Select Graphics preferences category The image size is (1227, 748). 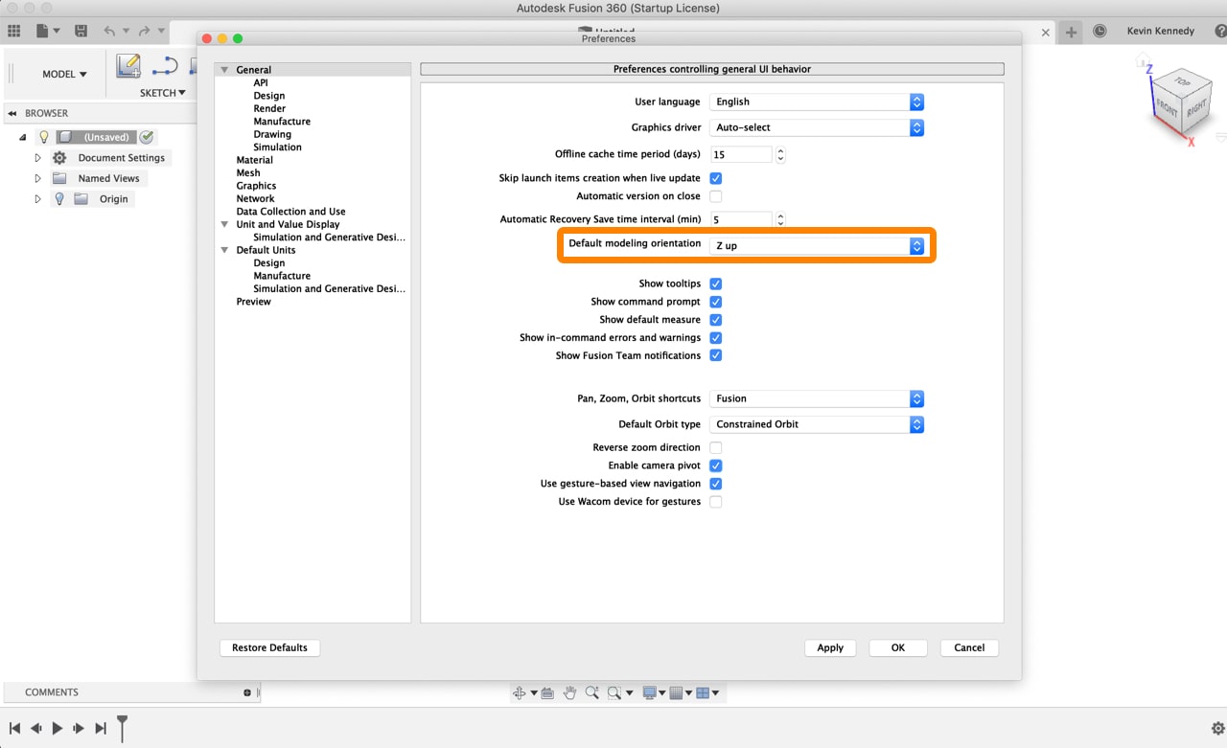256,186
